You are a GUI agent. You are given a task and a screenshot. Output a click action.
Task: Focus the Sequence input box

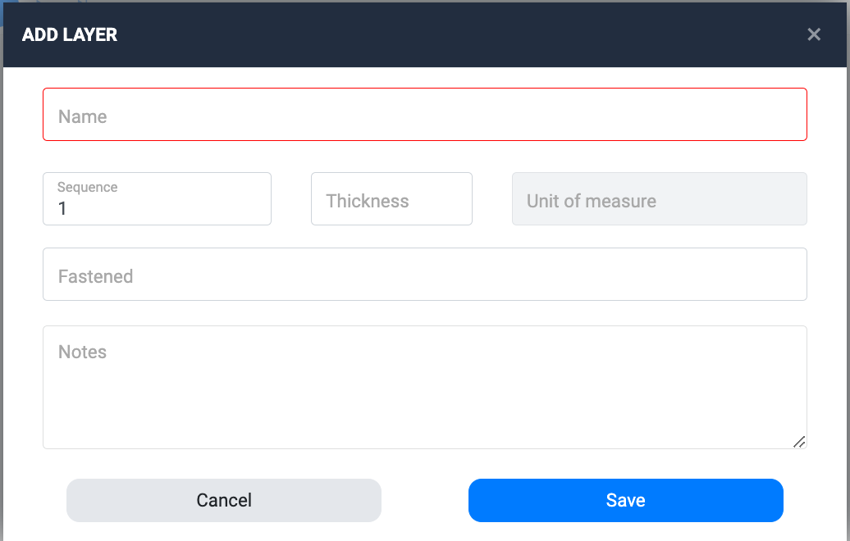coord(157,199)
